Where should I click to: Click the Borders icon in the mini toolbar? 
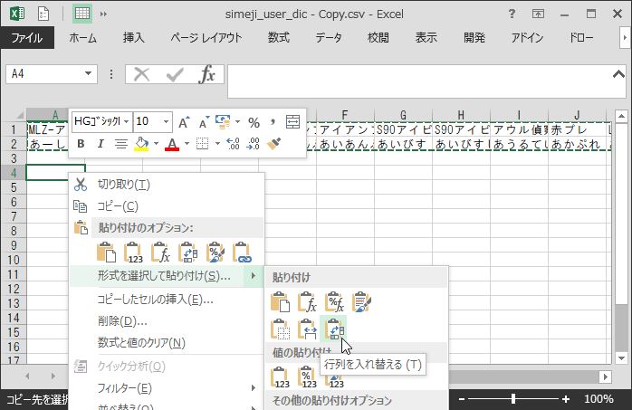pos(202,144)
